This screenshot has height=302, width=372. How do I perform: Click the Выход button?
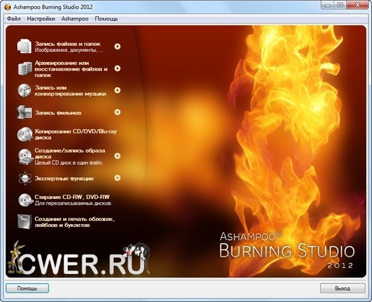pos(343,288)
